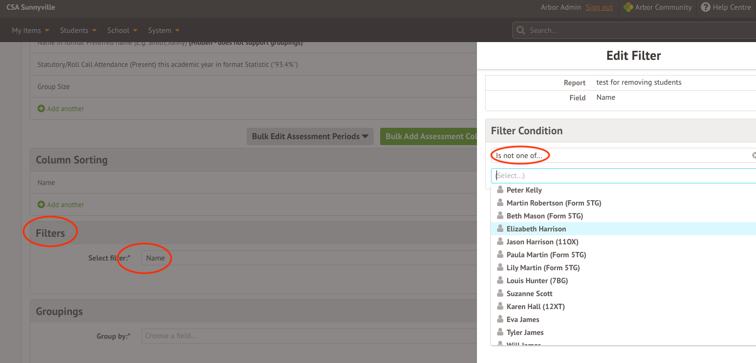
Task: Select Elizabeth Harrison from the list
Action: tap(536, 229)
